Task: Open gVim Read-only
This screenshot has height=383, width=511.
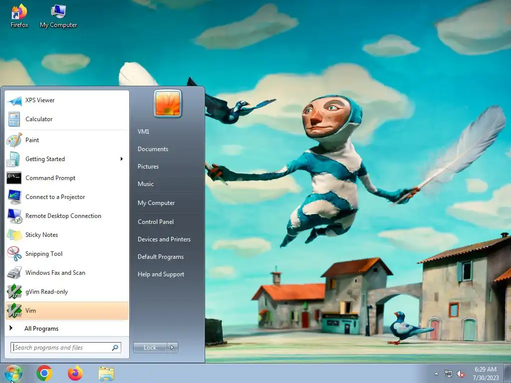Action: click(67, 292)
